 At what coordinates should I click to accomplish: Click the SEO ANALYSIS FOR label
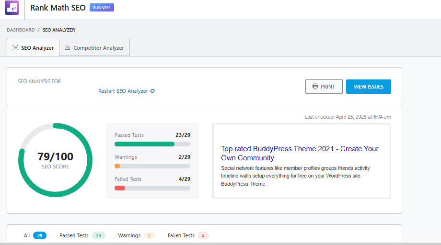pyautogui.click(x=39, y=81)
